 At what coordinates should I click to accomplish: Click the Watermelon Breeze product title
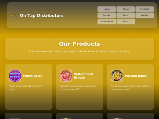[x=84, y=76]
